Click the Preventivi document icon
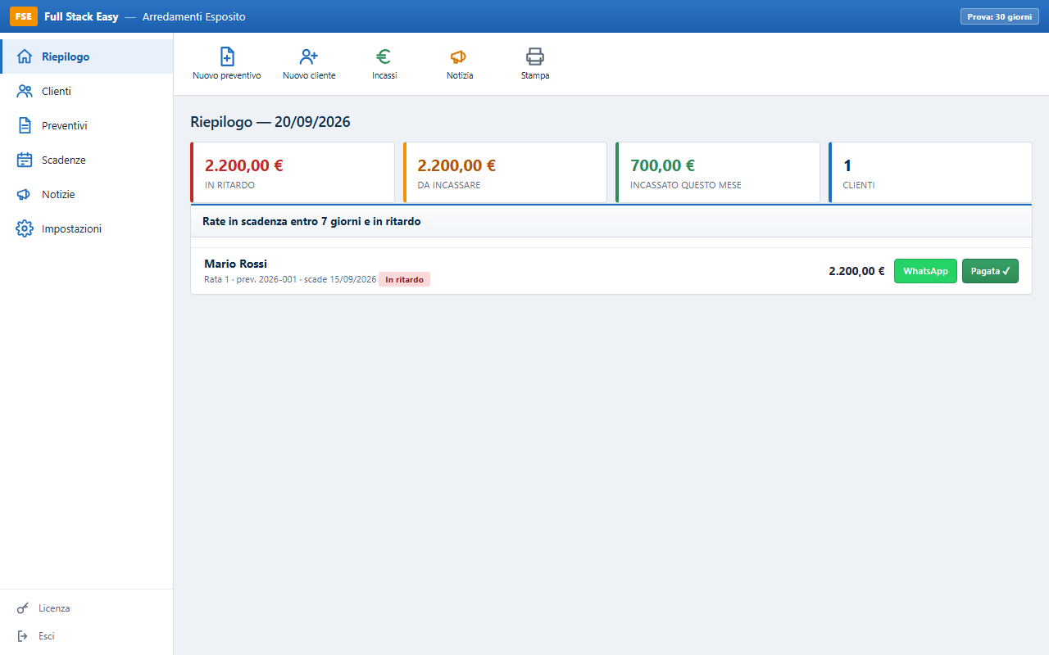This screenshot has width=1049, height=655. click(25, 125)
